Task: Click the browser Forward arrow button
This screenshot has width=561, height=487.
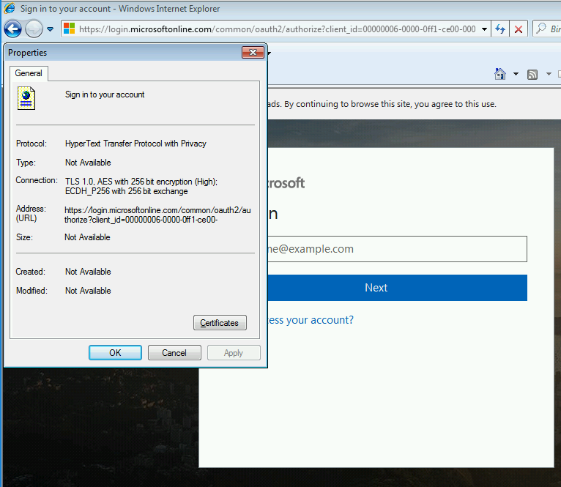Action: click(x=34, y=29)
